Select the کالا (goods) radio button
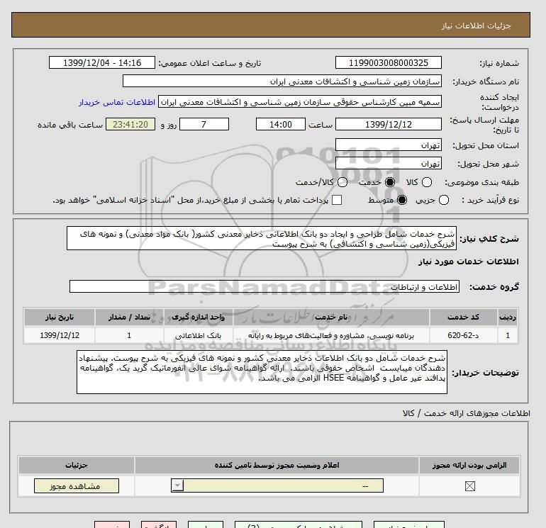Viewport: 546px width, 528px height. point(427,182)
